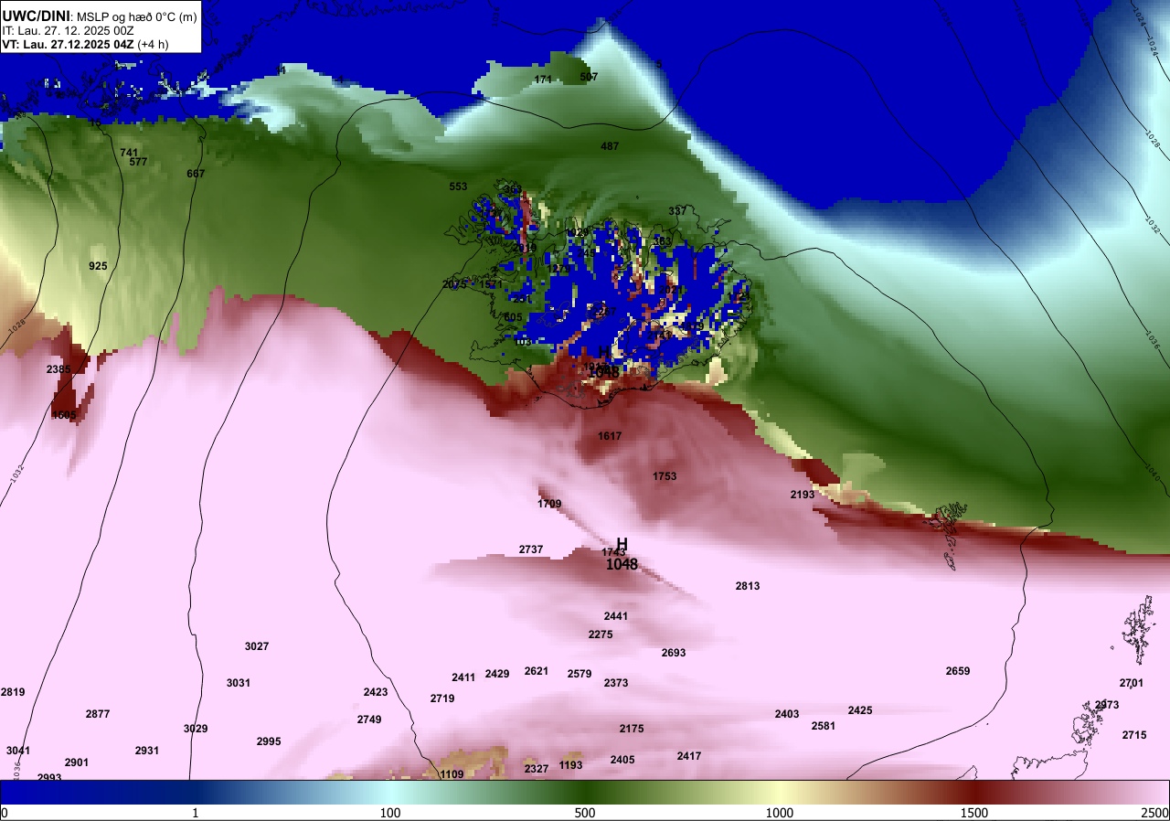Click the map value 2441
The width and height of the screenshot is (1170, 821).
pos(616,616)
